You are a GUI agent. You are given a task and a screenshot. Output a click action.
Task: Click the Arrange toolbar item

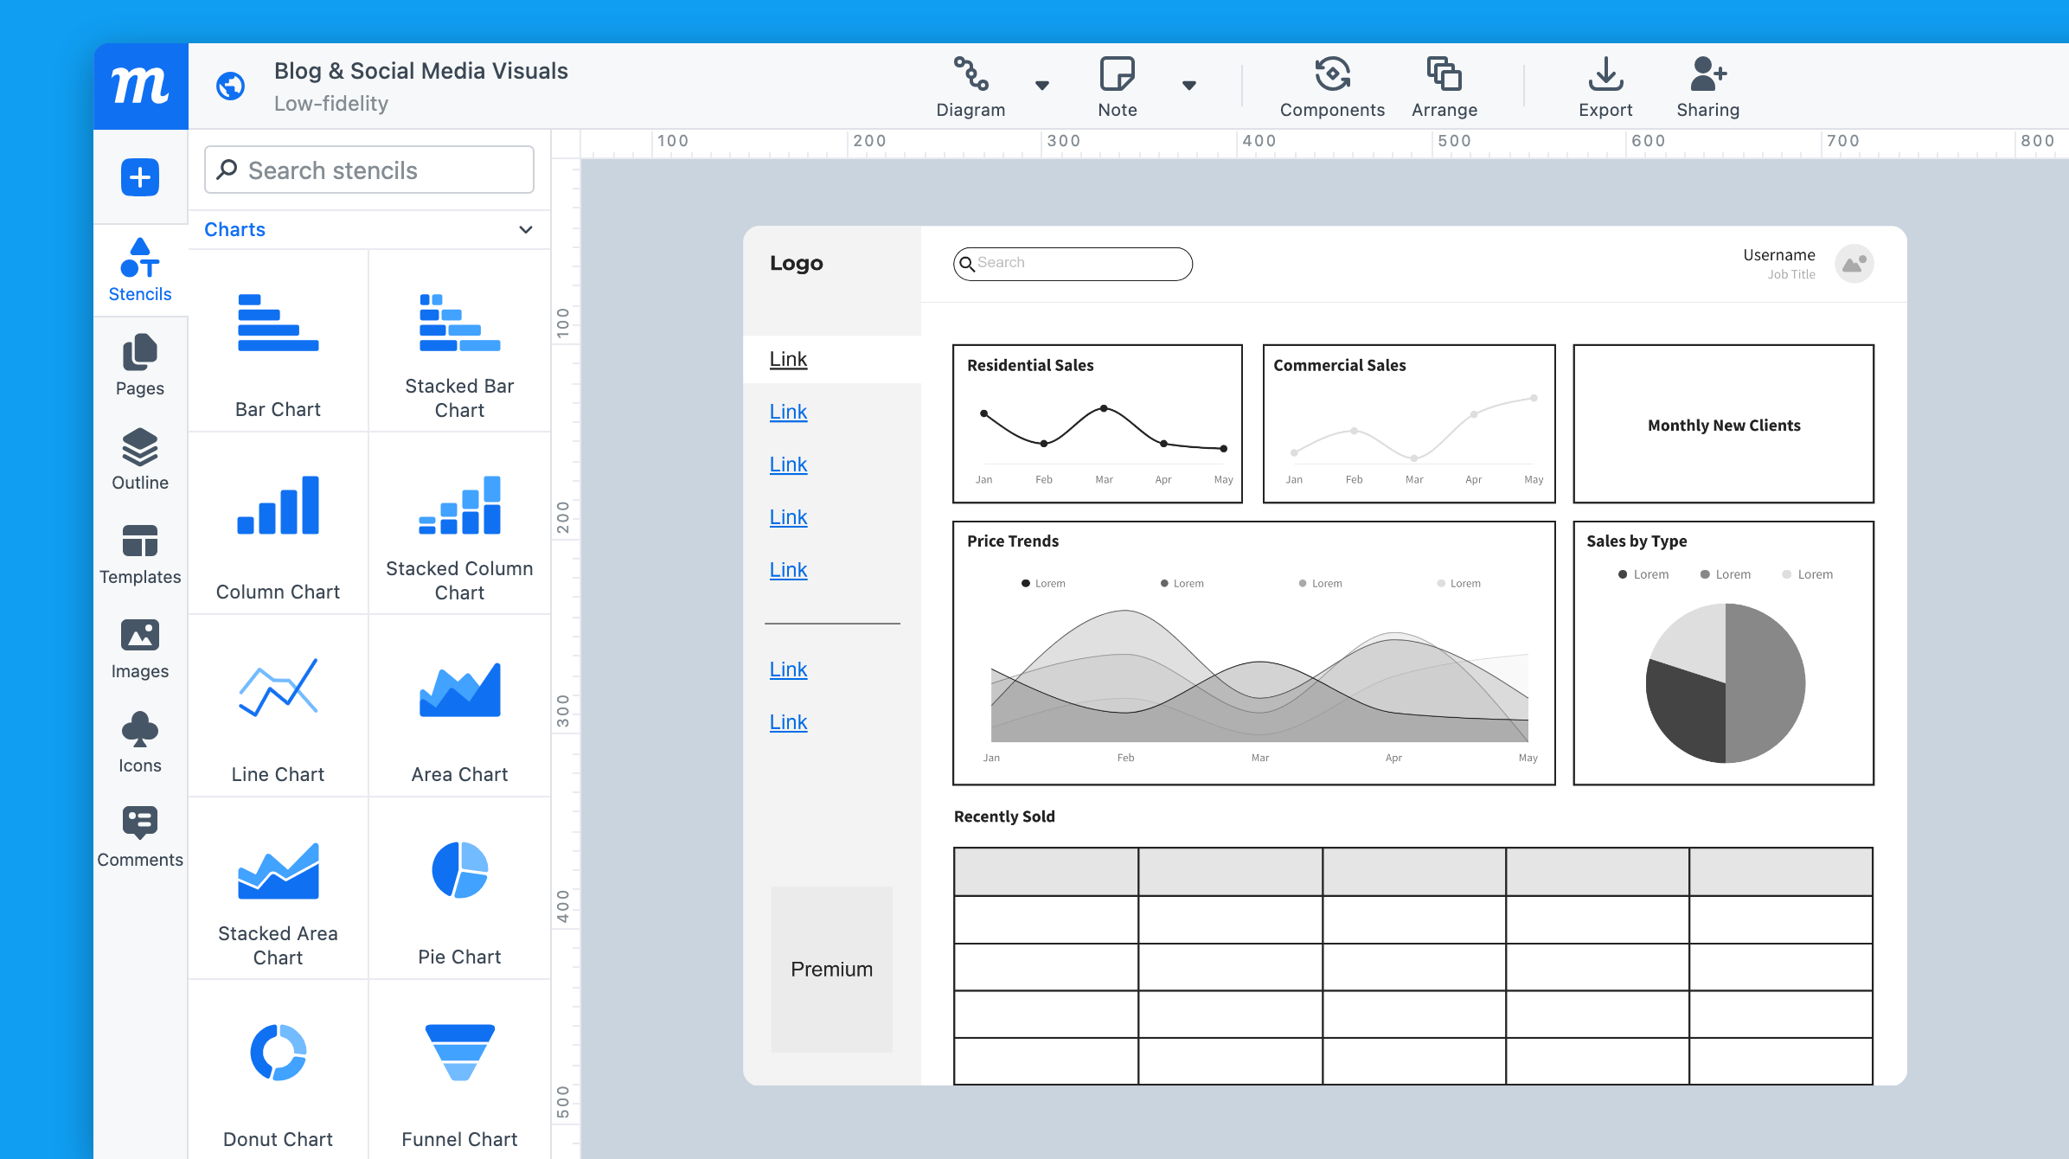[x=1445, y=86]
